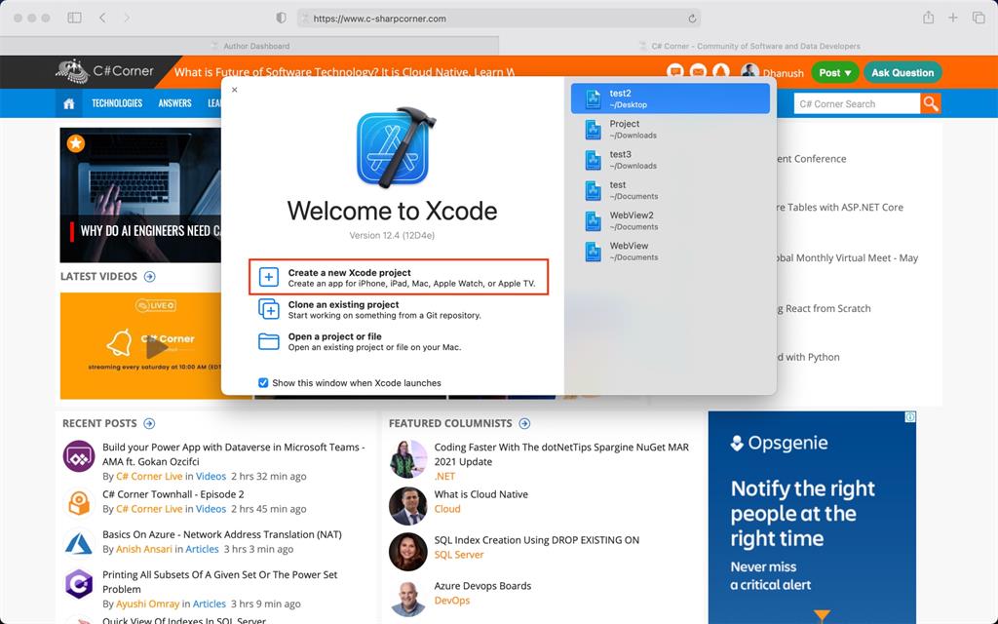Open the notifications bell in site header

720,72
